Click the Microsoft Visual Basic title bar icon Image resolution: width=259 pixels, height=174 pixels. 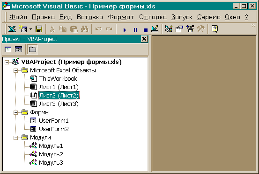(7, 6)
